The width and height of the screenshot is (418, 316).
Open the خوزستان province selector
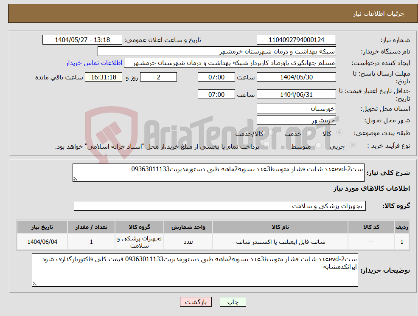[x=296, y=108]
